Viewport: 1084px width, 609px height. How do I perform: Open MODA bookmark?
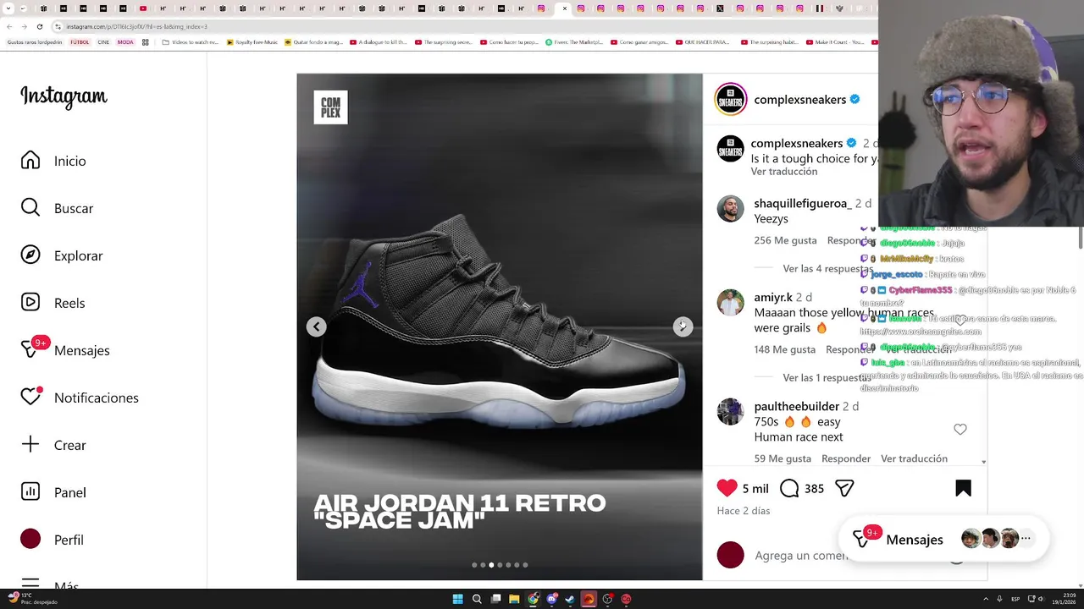click(x=125, y=42)
